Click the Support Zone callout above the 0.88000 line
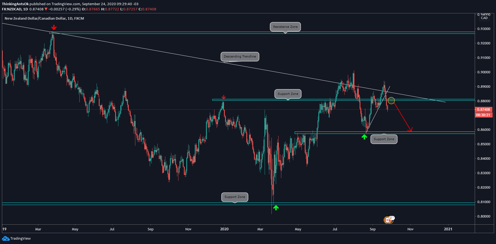This screenshot has width=496, height=244. tap(288, 94)
